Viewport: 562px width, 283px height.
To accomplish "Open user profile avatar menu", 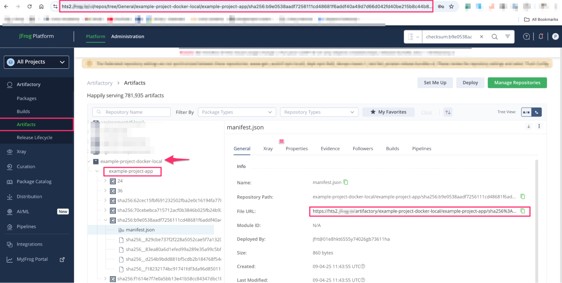I will pos(555,36).
